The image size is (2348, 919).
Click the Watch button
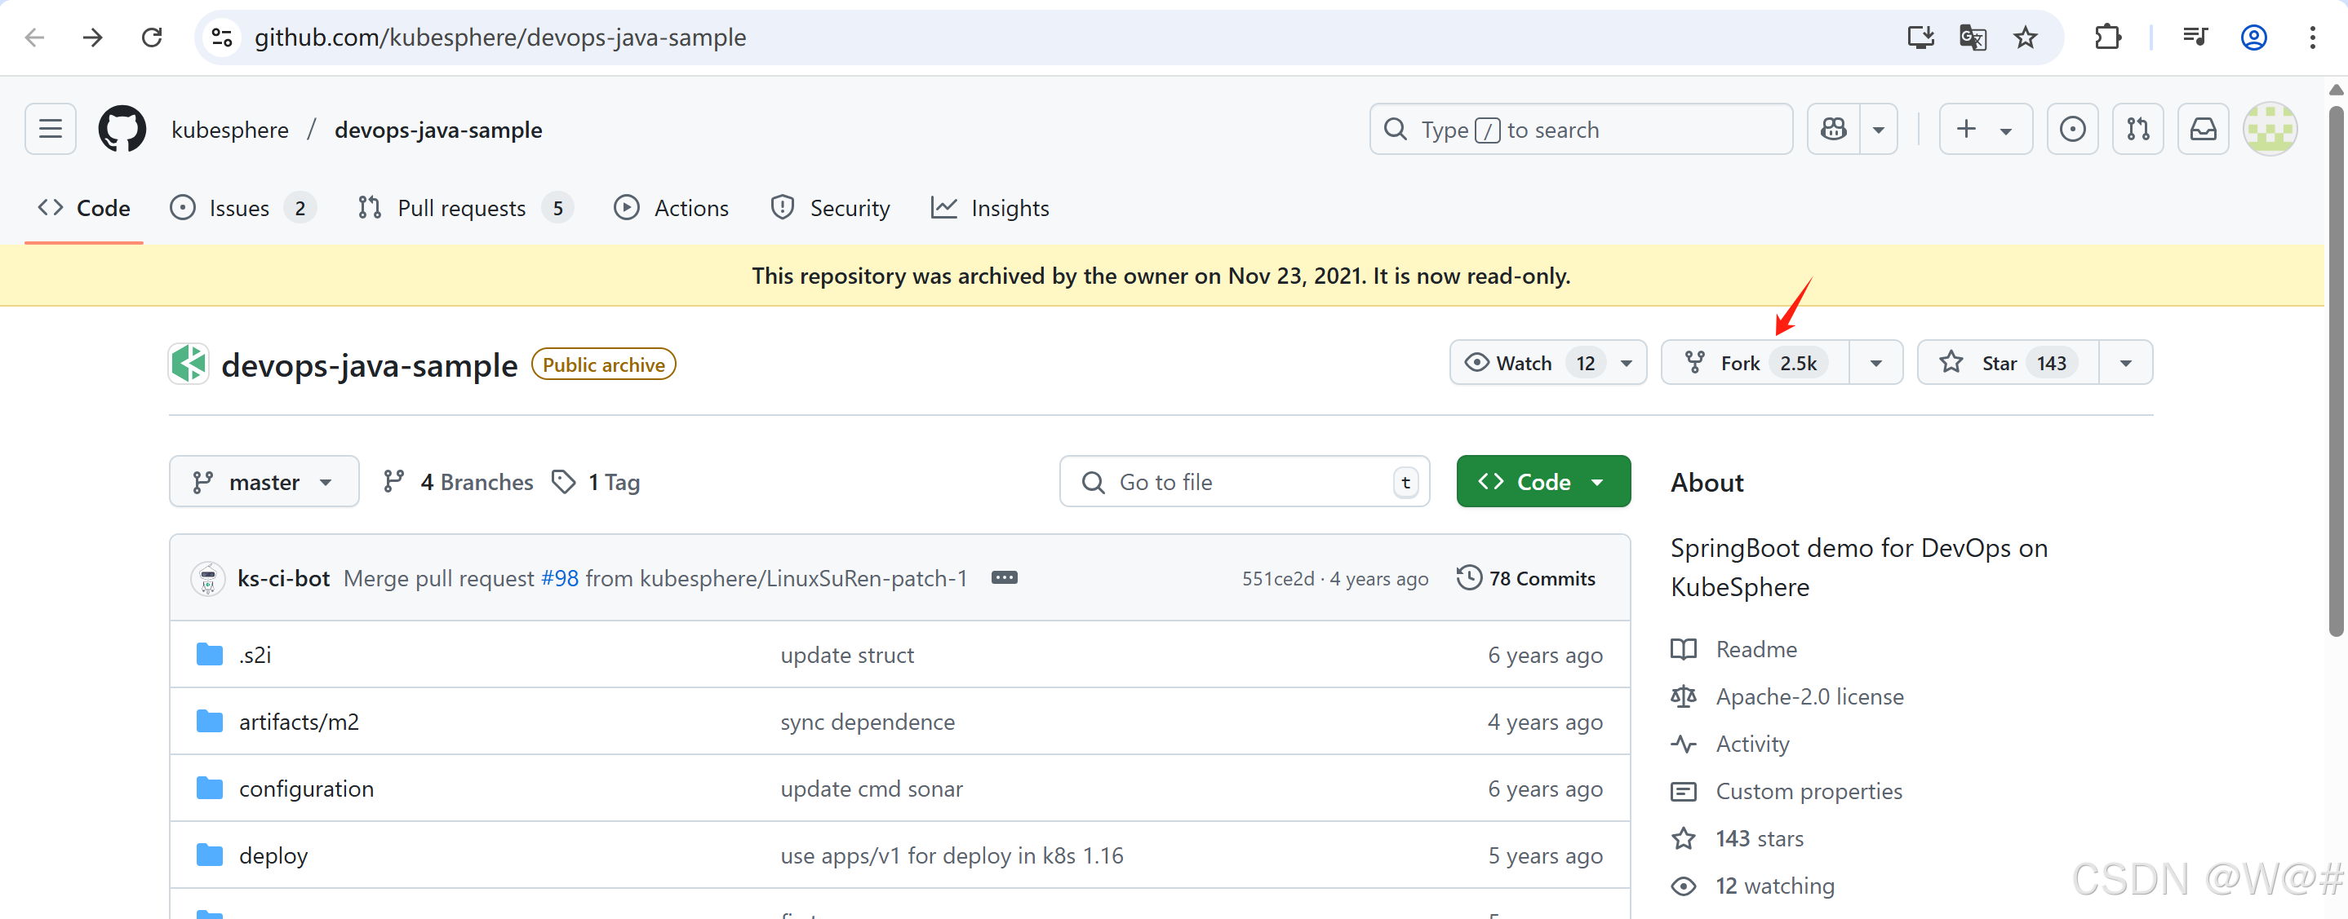pyautogui.click(x=1549, y=363)
